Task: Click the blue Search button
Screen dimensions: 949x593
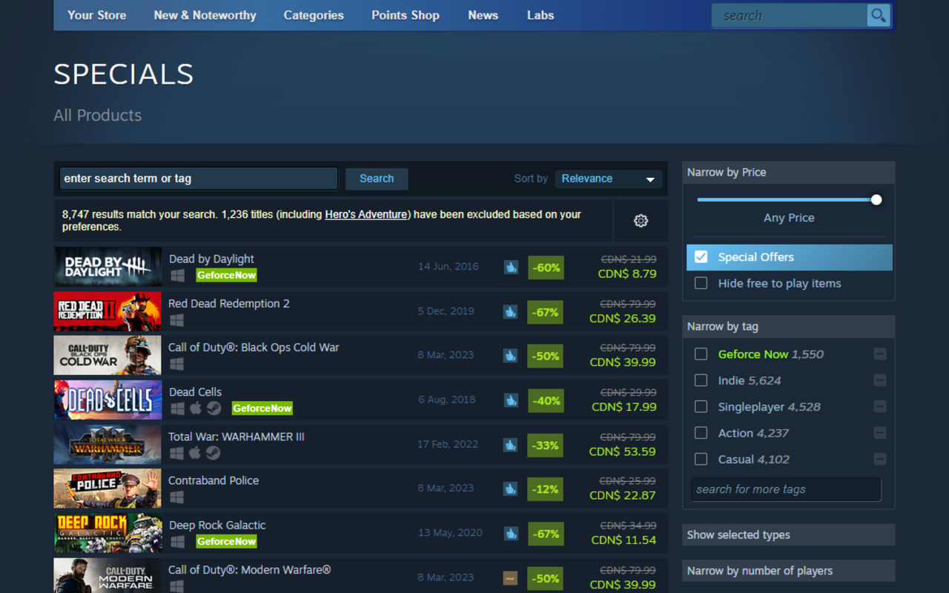Action: tap(377, 179)
